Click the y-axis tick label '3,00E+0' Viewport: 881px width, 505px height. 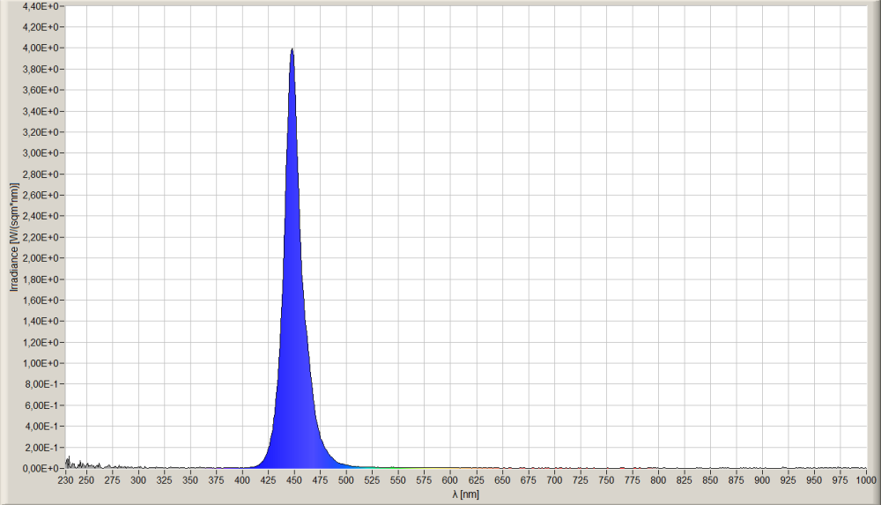click(41, 153)
